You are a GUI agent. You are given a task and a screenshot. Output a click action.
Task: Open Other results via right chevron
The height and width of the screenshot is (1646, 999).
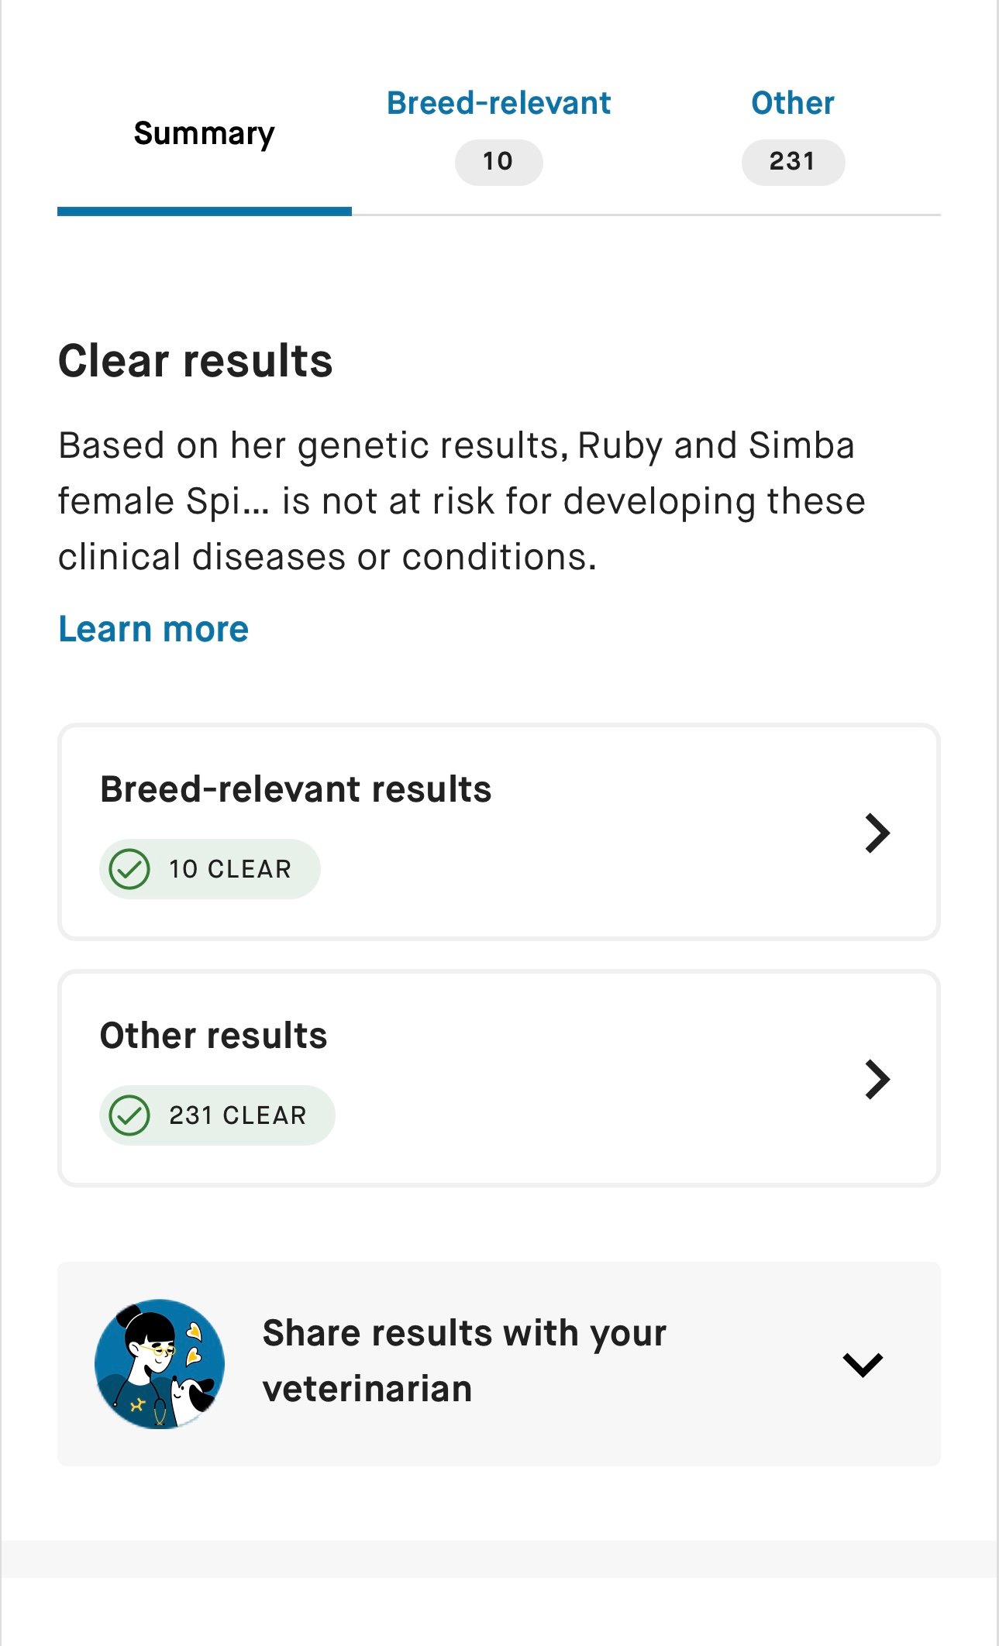[x=877, y=1080]
